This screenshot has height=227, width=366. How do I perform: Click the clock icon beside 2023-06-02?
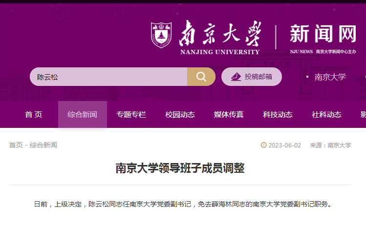click(263, 145)
